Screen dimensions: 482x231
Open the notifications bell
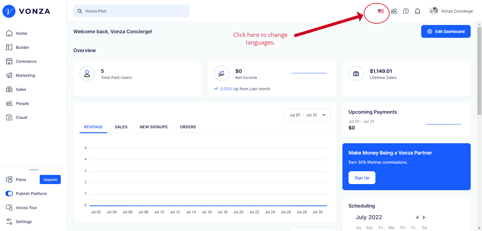click(418, 11)
